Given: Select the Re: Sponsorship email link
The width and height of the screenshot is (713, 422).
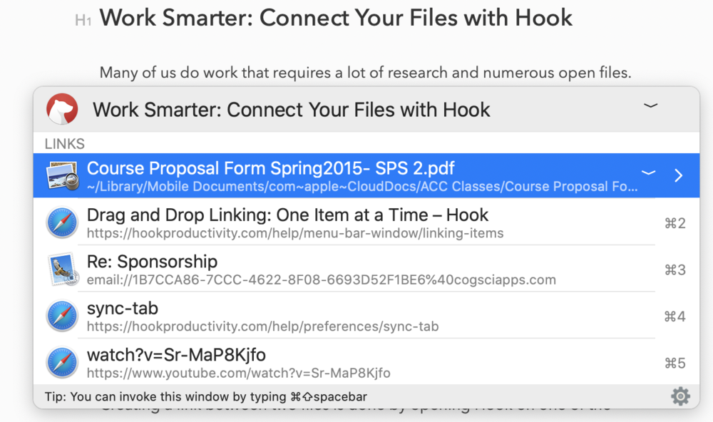Looking at the screenshot, I should [x=366, y=269].
